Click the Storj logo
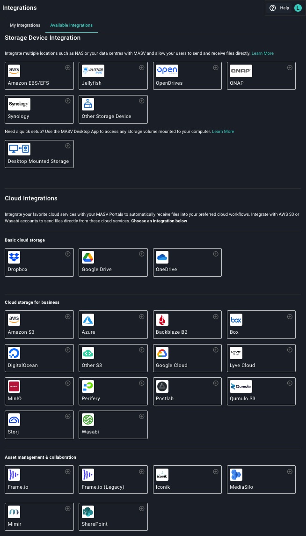 click(x=14, y=419)
